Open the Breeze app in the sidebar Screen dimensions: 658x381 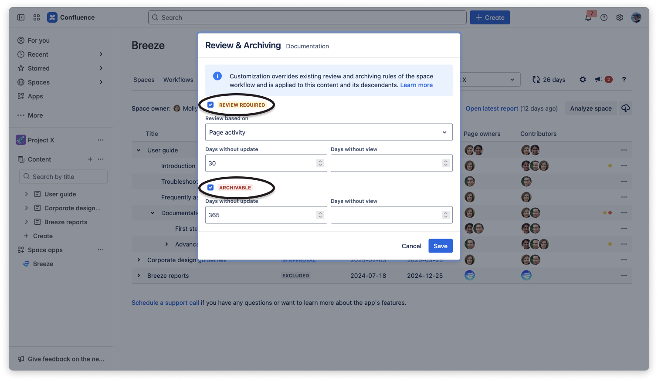(43, 264)
